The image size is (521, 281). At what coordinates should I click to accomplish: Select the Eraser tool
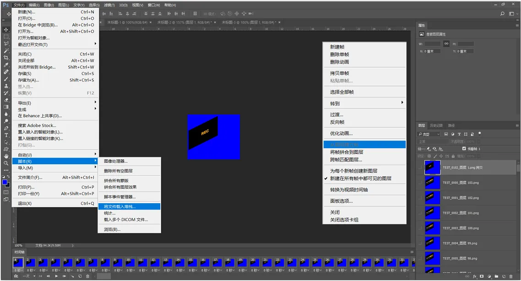pyautogui.click(x=6, y=100)
